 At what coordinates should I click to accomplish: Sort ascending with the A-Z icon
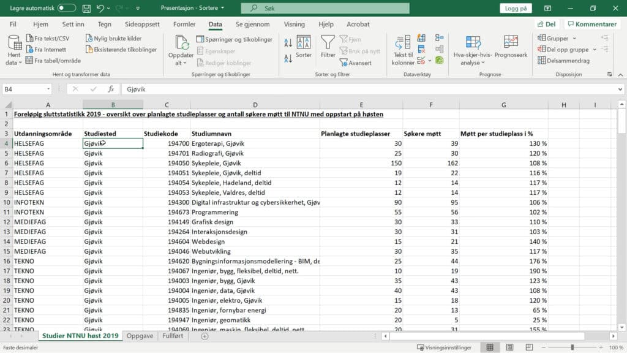click(288, 43)
